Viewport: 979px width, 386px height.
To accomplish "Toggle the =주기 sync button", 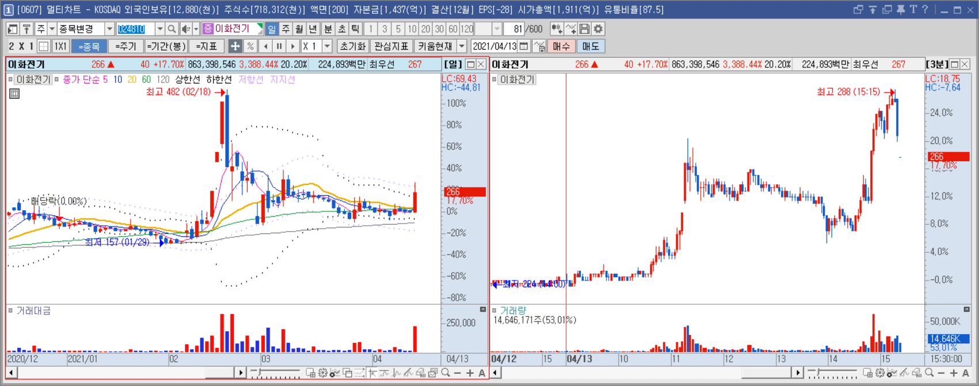I will point(126,46).
